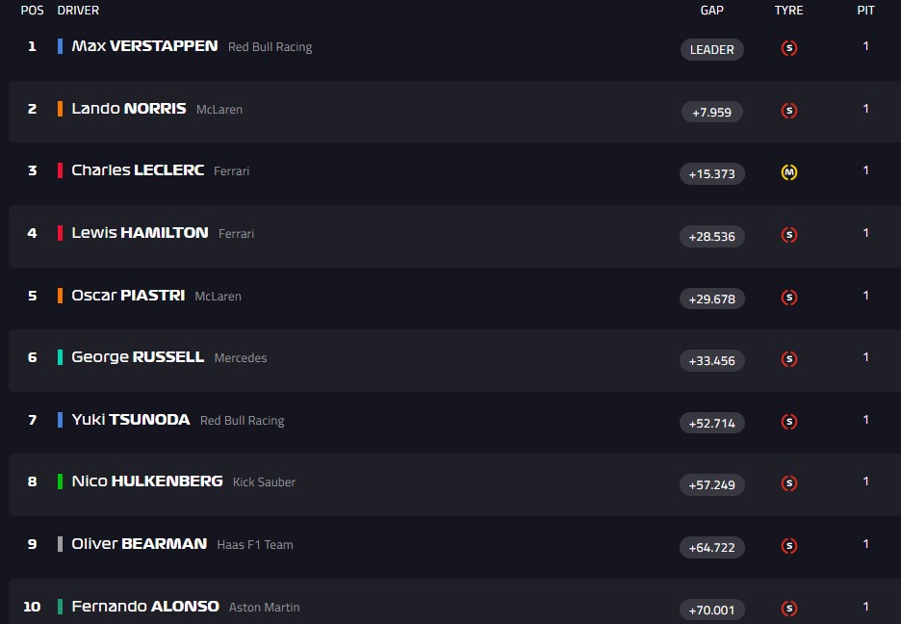Click the +15.373 gap badge
This screenshot has height=624, width=901.
711,174
